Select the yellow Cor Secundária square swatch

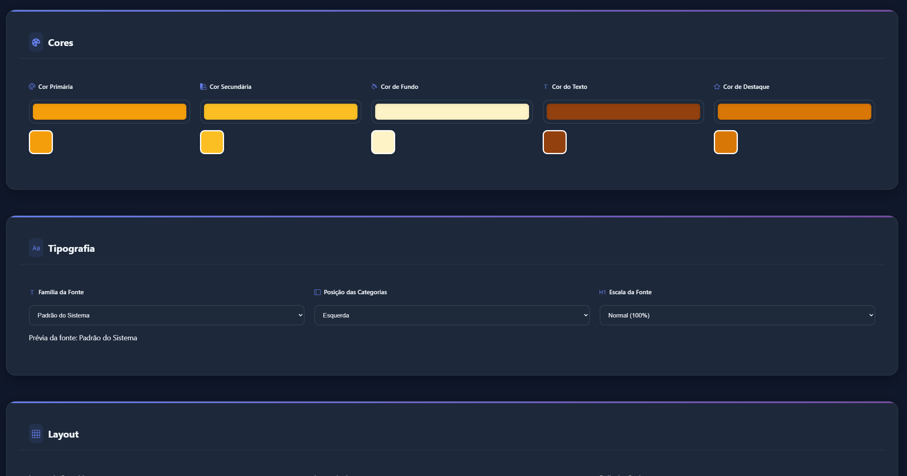(212, 142)
